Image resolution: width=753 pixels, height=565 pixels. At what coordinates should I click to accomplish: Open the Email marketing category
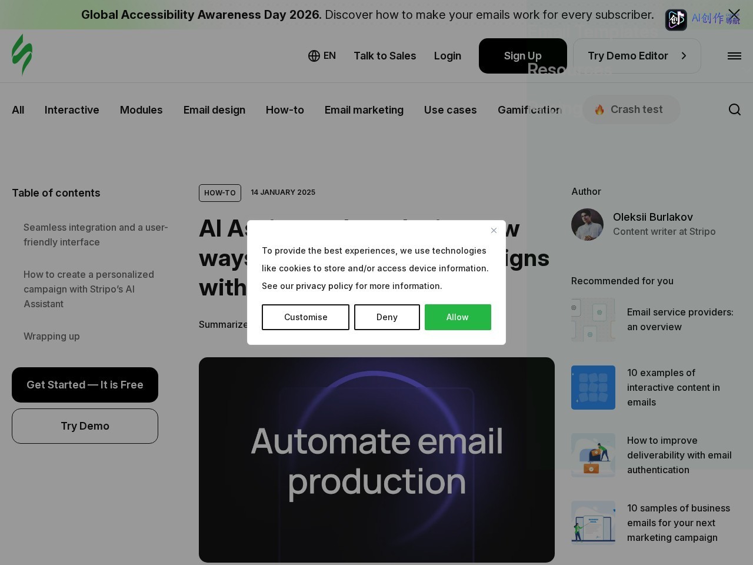tap(364, 110)
